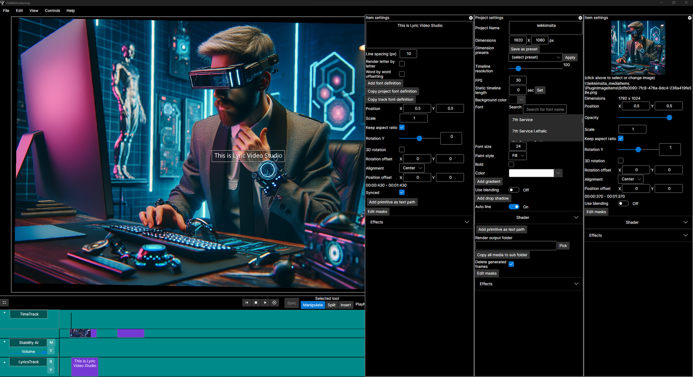
Task: Click the expand timeline view icon
Action: [4, 303]
